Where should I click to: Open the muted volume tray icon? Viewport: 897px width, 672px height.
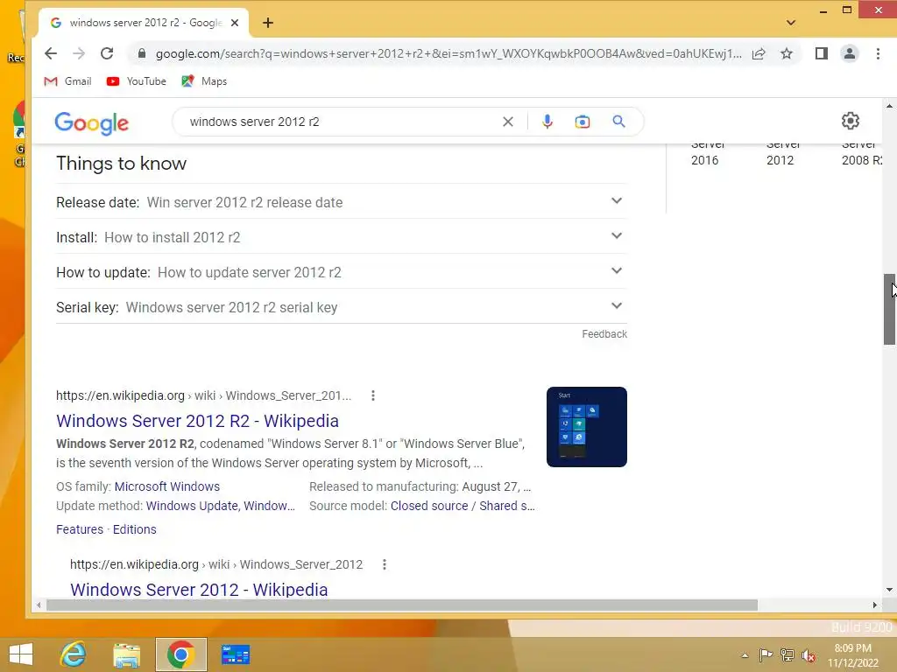click(x=809, y=655)
